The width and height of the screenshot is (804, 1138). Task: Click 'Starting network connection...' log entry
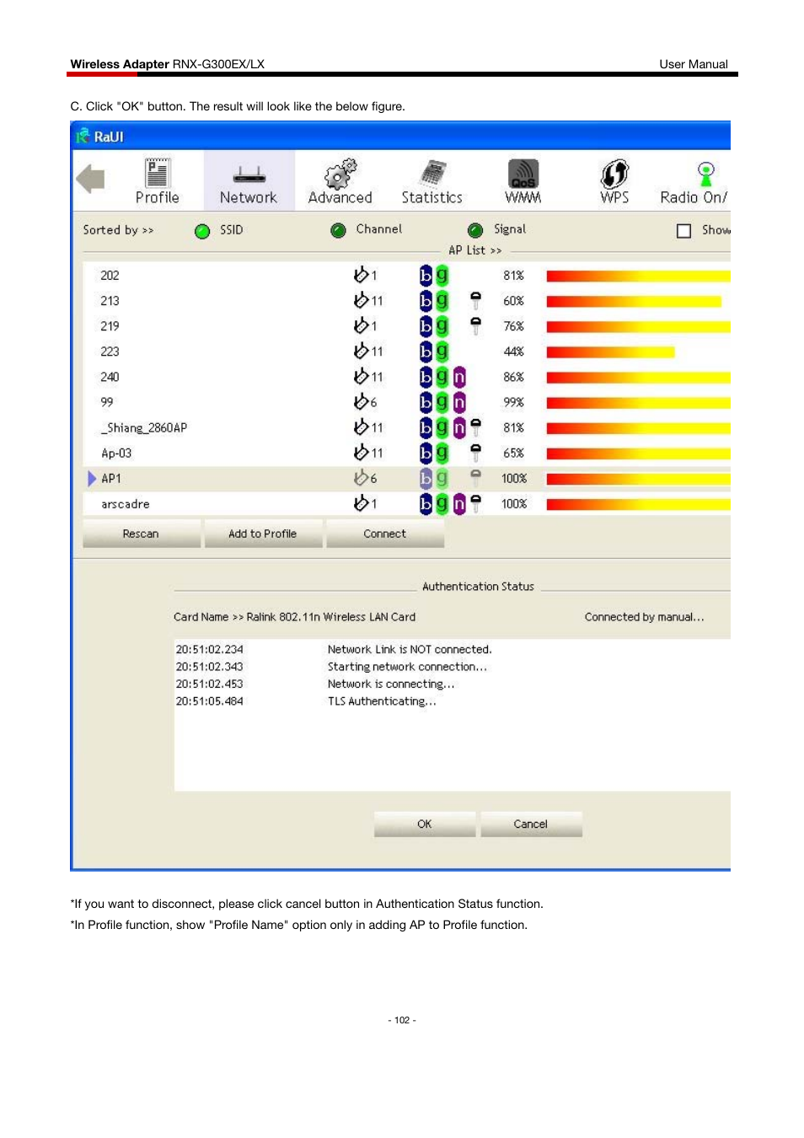click(x=407, y=666)
